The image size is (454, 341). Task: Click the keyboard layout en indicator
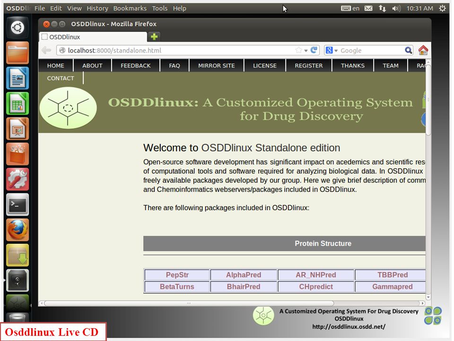pyautogui.click(x=350, y=9)
